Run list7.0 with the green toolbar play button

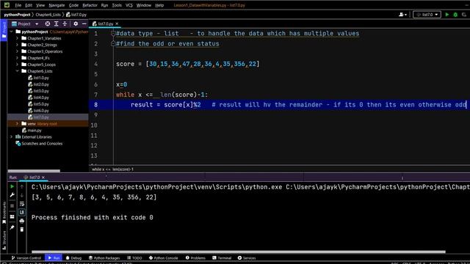point(447,15)
